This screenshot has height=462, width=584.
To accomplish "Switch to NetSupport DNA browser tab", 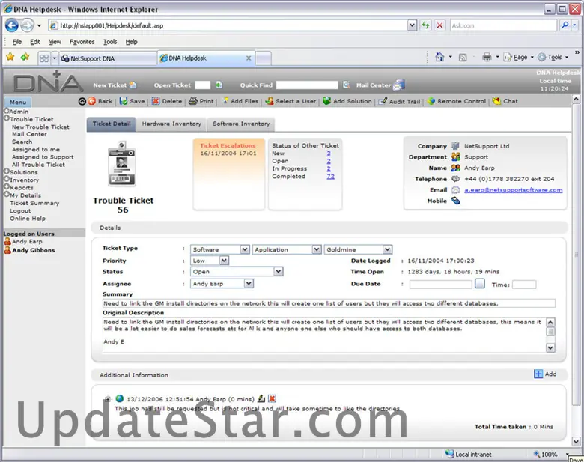I will point(108,58).
